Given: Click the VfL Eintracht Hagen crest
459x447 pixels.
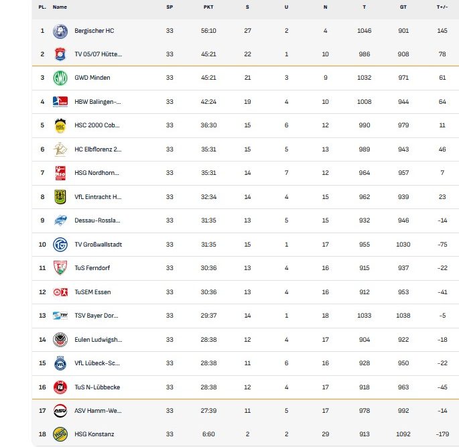Looking at the screenshot, I should click(x=60, y=197).
